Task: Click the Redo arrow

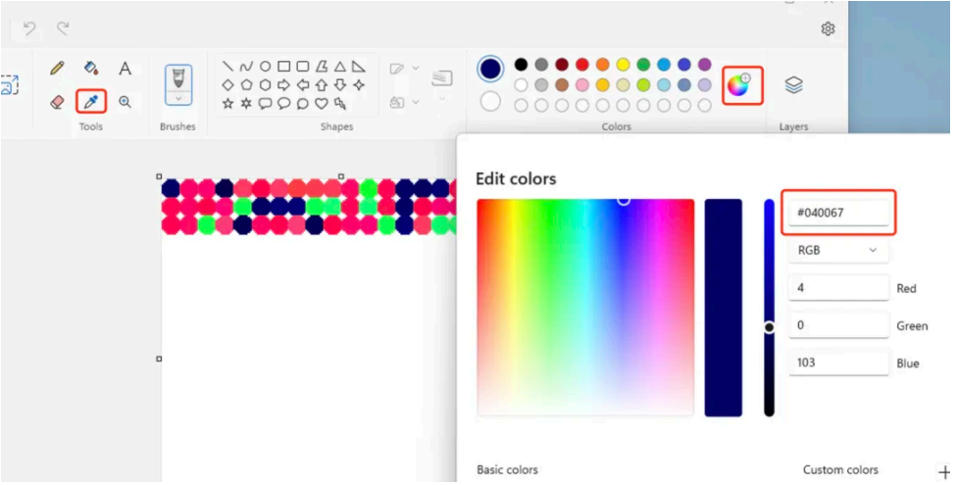Action: pos(62,28)
